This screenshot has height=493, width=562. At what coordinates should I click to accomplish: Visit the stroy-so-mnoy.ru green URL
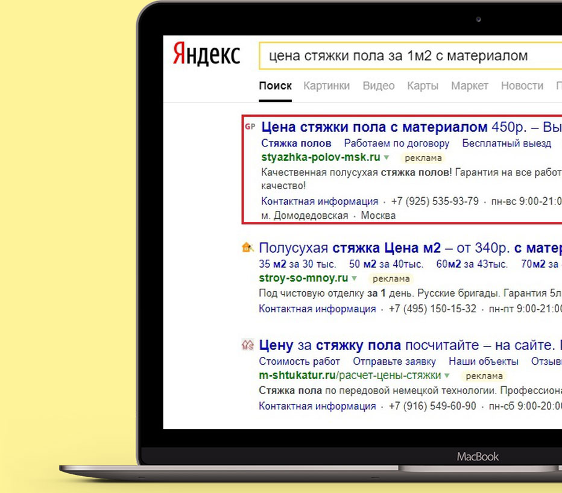click(303, 278)
